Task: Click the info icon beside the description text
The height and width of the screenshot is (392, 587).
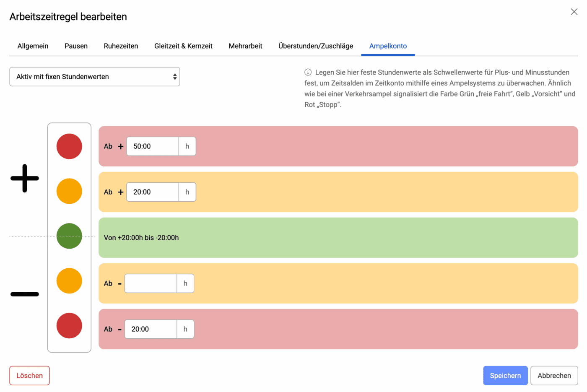Action: pos(308,72)
